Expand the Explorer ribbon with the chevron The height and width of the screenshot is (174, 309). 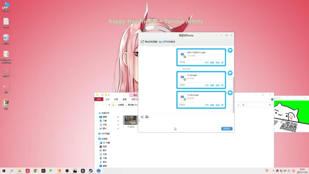pos(268,99)
